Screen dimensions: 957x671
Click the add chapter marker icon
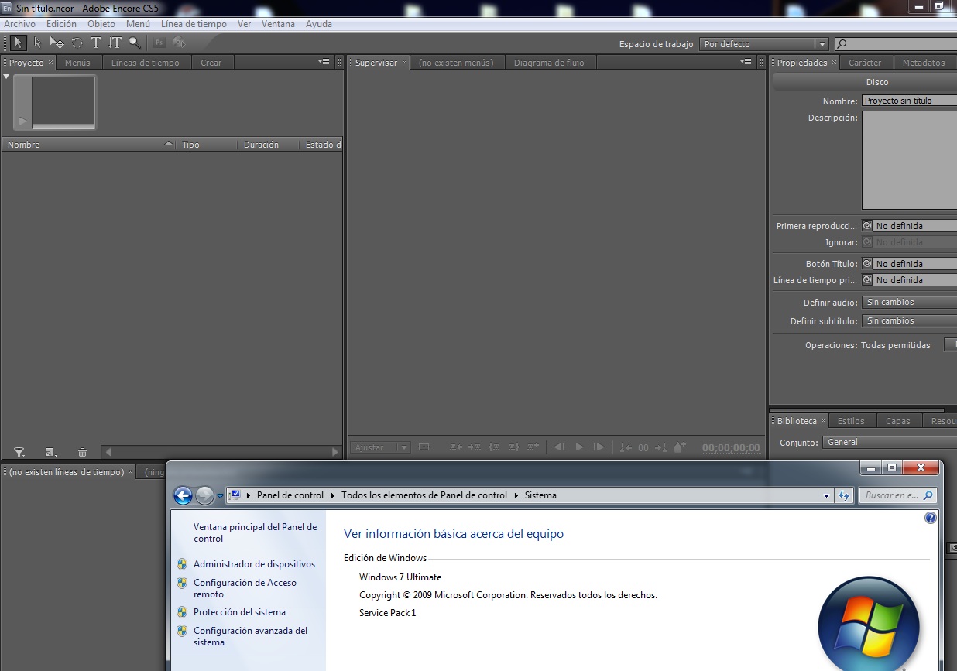(680, 447)
